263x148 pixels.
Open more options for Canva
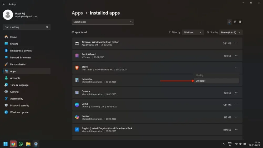tap(236, 105)
